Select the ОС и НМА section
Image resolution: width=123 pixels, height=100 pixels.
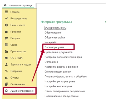tap(16, 58)
